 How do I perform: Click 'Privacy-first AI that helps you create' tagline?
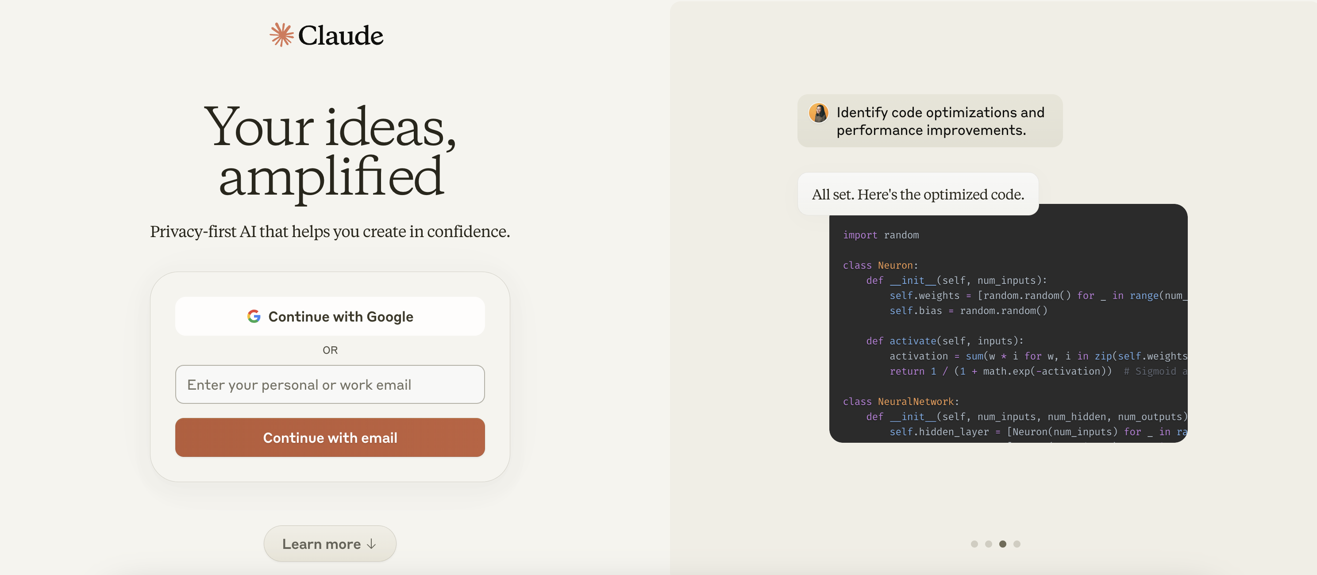click(x=330, y=231)
